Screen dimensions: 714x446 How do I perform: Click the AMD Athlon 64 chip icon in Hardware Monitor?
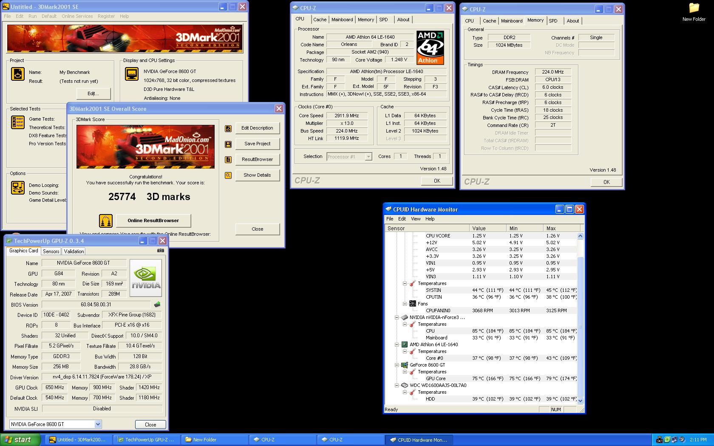pyautogui.click(x=405, y=344)
